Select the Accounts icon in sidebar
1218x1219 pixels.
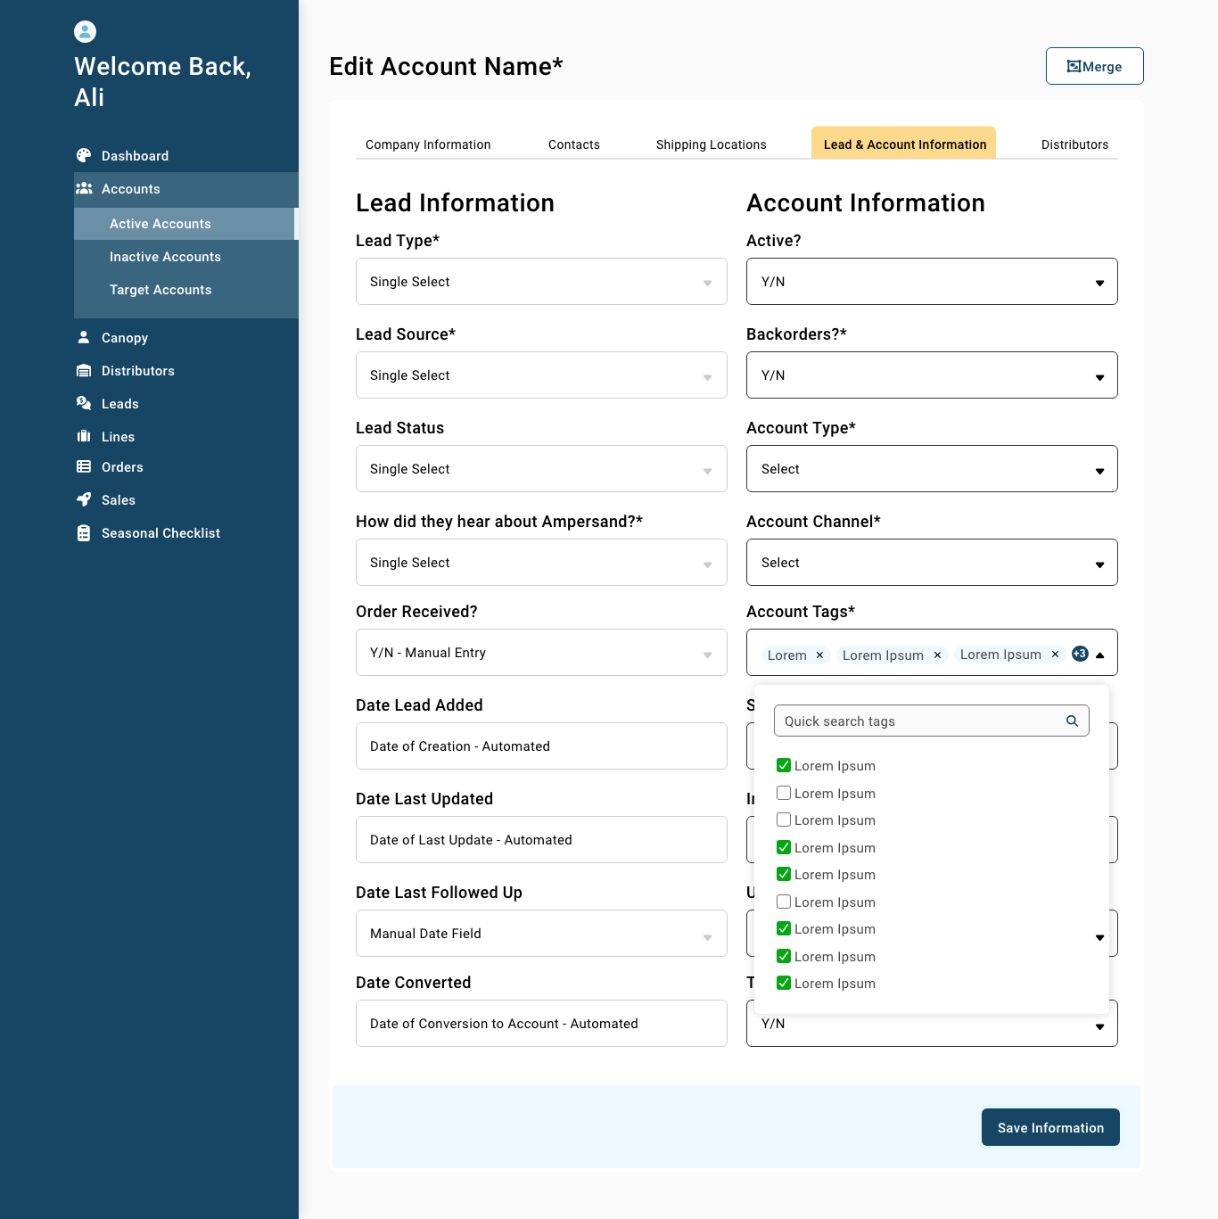coord(85,188)
